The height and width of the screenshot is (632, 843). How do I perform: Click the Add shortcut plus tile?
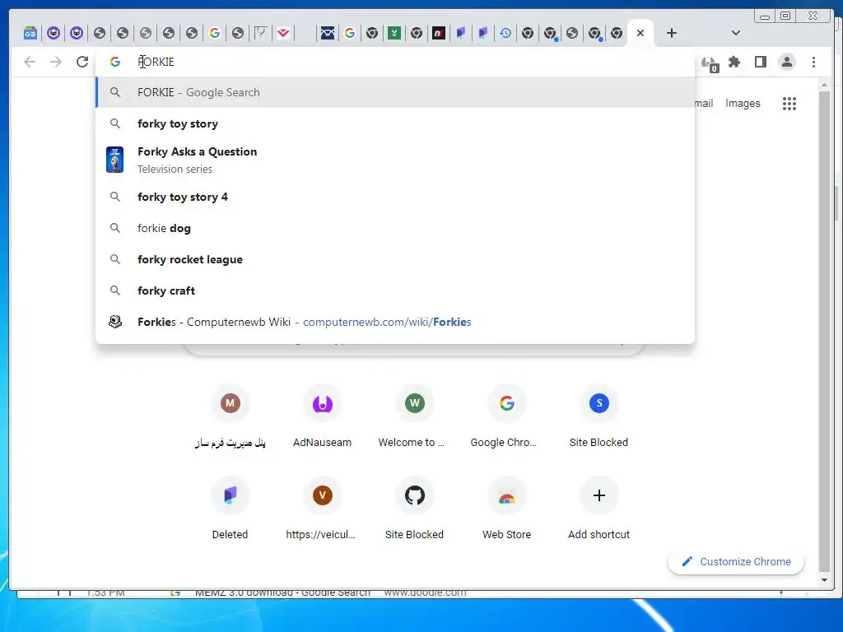coord(599,509)
